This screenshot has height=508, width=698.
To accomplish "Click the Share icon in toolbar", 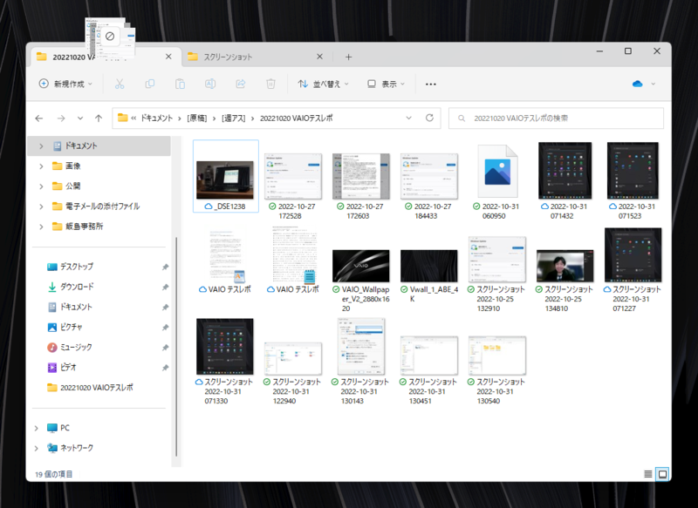I will [241, 84].
